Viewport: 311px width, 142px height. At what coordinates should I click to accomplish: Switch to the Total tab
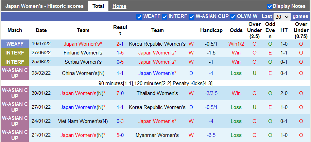98,6
